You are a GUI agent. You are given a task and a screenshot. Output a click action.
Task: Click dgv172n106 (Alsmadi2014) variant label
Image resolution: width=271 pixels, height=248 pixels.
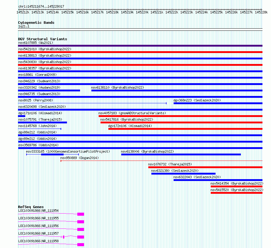point(130,126)
